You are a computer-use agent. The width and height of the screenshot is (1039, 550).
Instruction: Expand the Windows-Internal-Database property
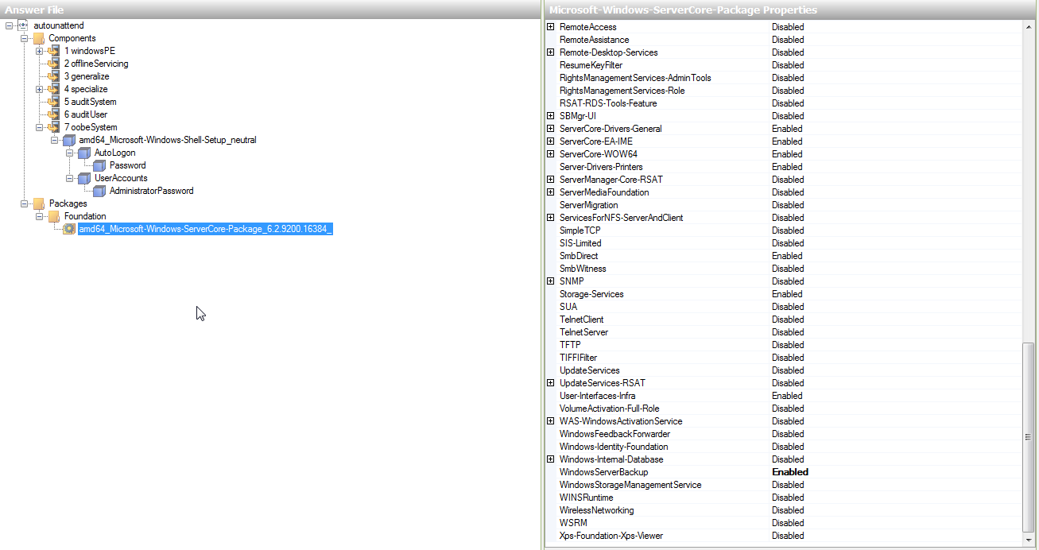550,459
